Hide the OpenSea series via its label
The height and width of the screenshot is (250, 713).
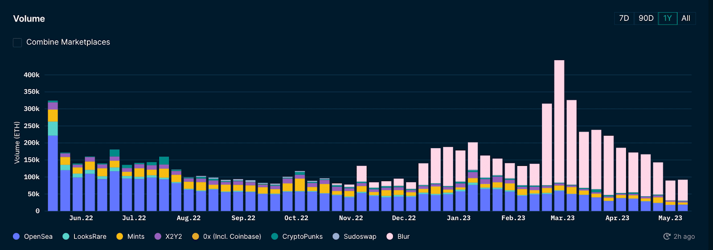coord(38,237)
